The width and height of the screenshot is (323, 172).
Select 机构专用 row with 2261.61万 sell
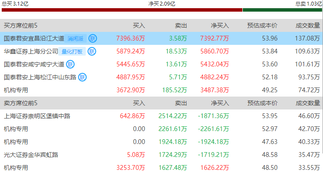click(161, 129)
